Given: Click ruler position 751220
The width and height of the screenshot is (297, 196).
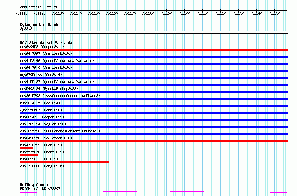Looking at the screenshot, I should 220,13.
